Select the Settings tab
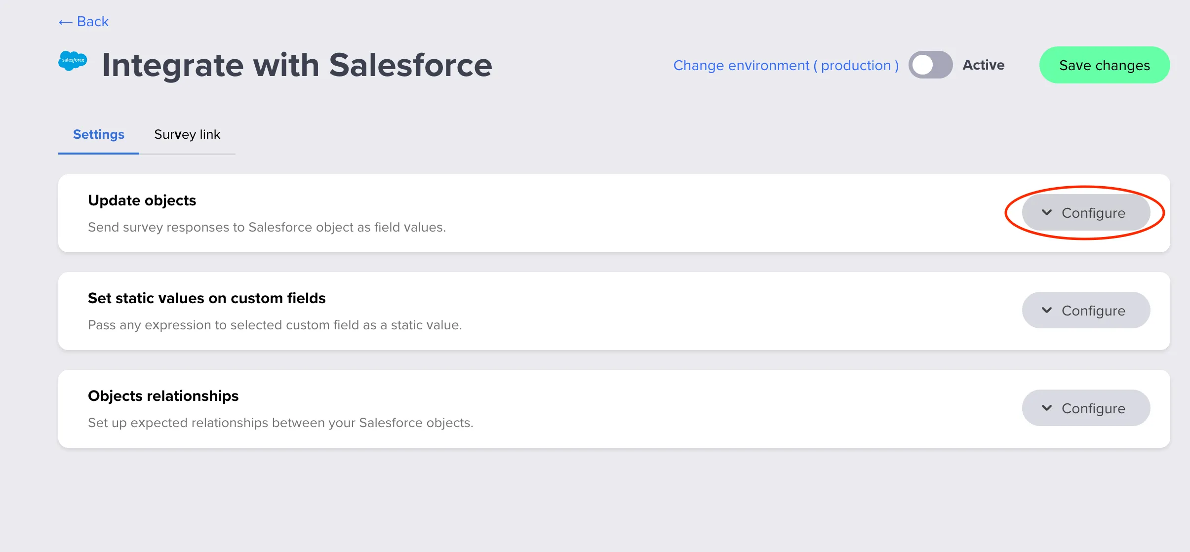Screen dimensions: 1190x552 pos(99,134)
